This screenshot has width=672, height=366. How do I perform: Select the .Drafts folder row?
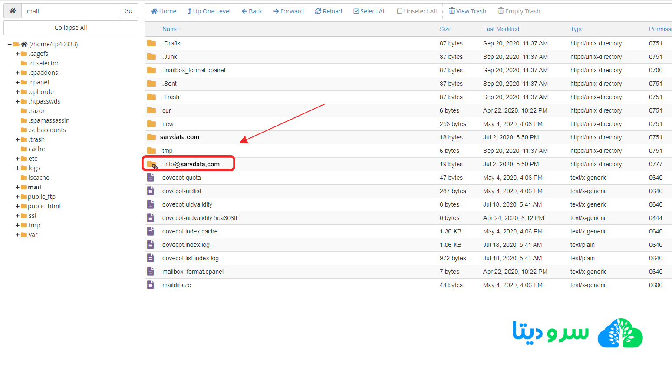point(172,43)
